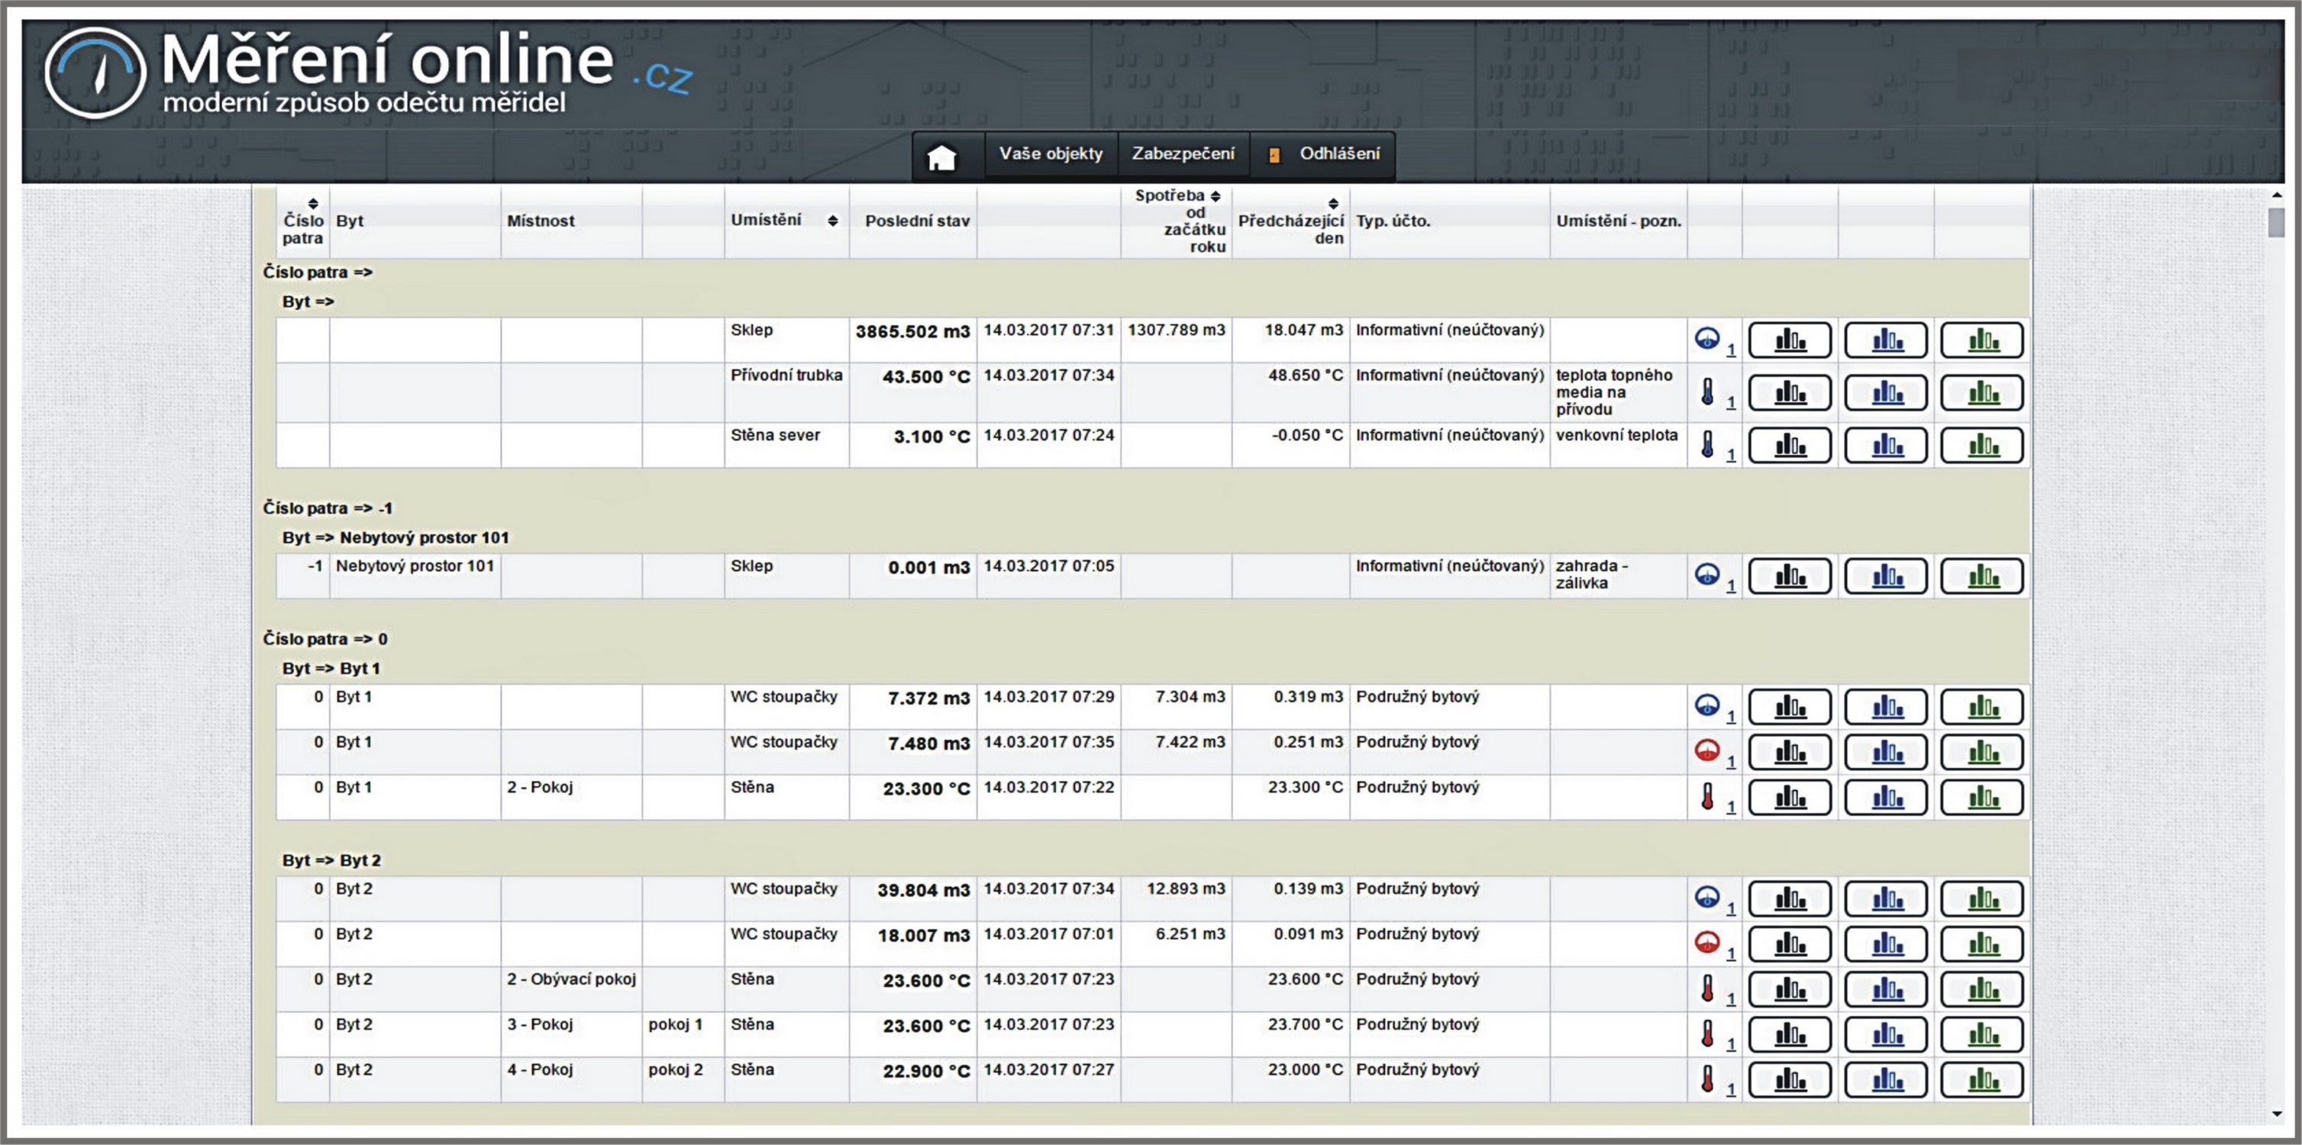Open Vaše objekty menu item
The width and height of the screenshot is (2302, 1145).
[x=1050, y=153]
